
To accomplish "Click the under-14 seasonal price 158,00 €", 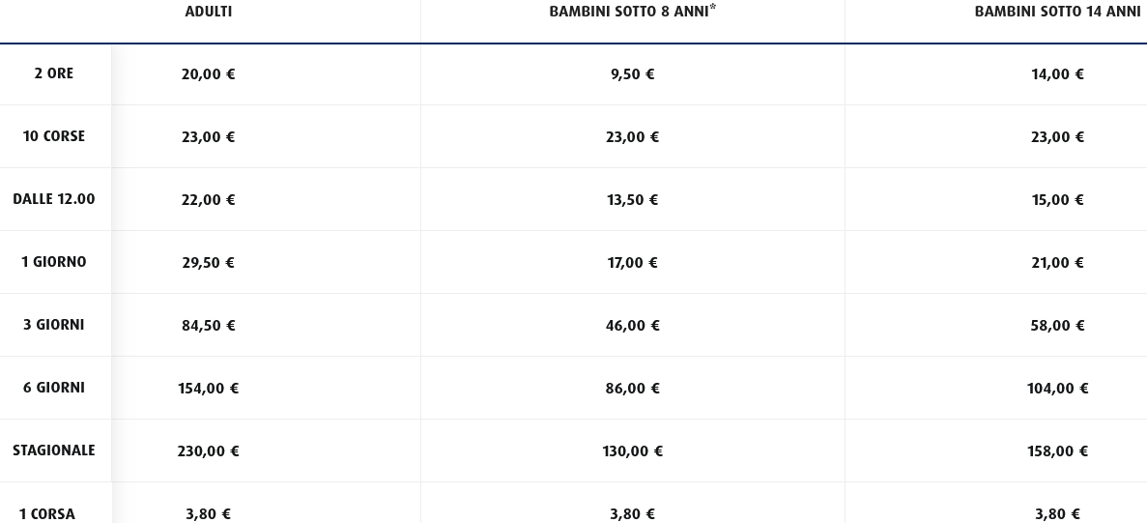I will tap(1057, 451).
